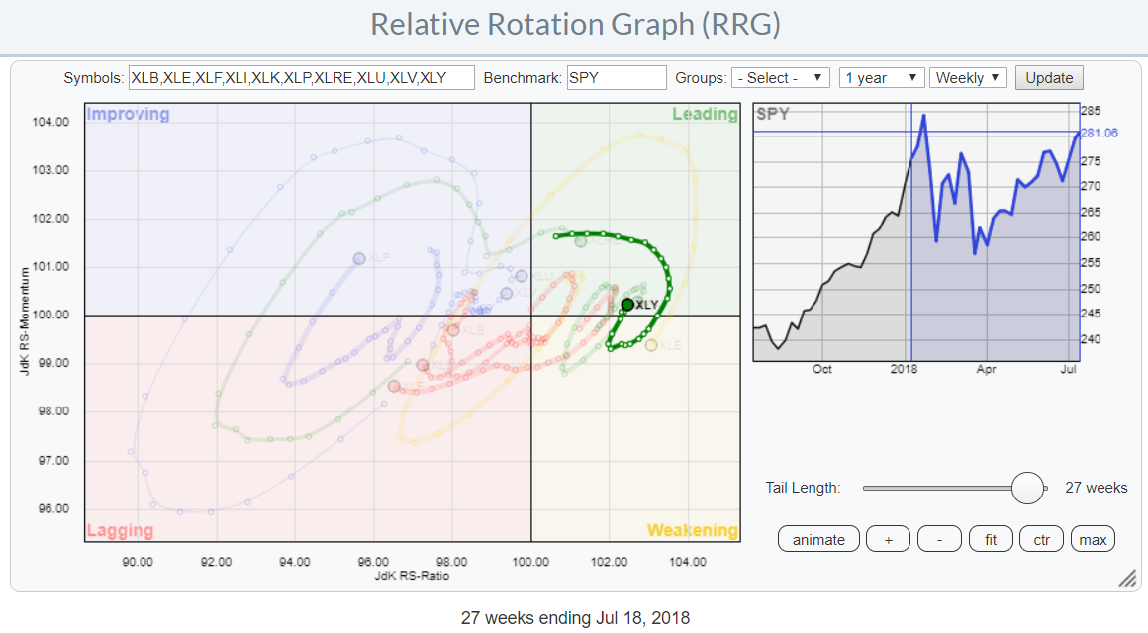Viewport: 1148px width, 633px height.
Task: Click the XLRE marker in Leading quadrant
Action: point(581,241)
